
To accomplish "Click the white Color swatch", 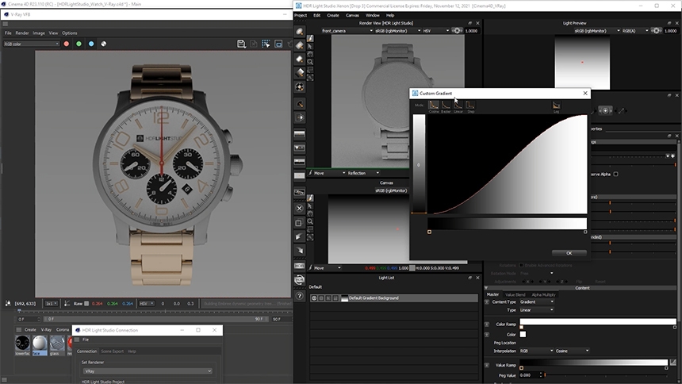I will (523, 334).
